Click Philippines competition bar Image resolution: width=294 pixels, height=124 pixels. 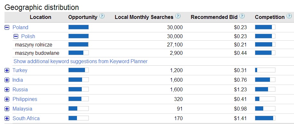265,99
